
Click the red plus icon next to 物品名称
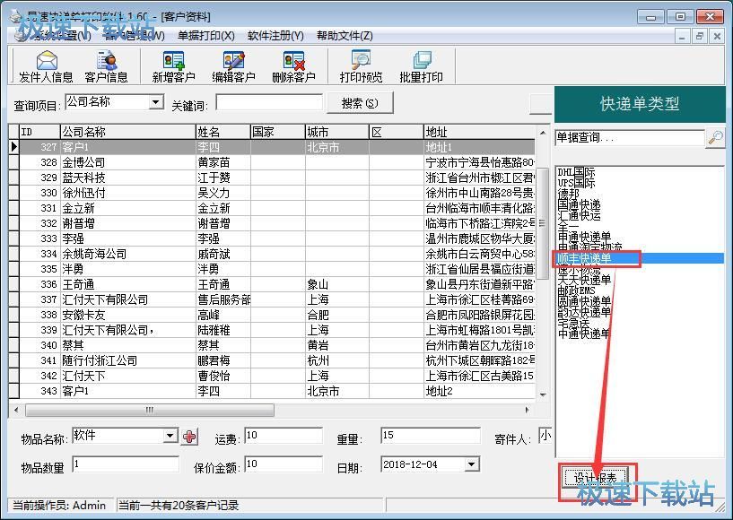click(x=190, y=437)
